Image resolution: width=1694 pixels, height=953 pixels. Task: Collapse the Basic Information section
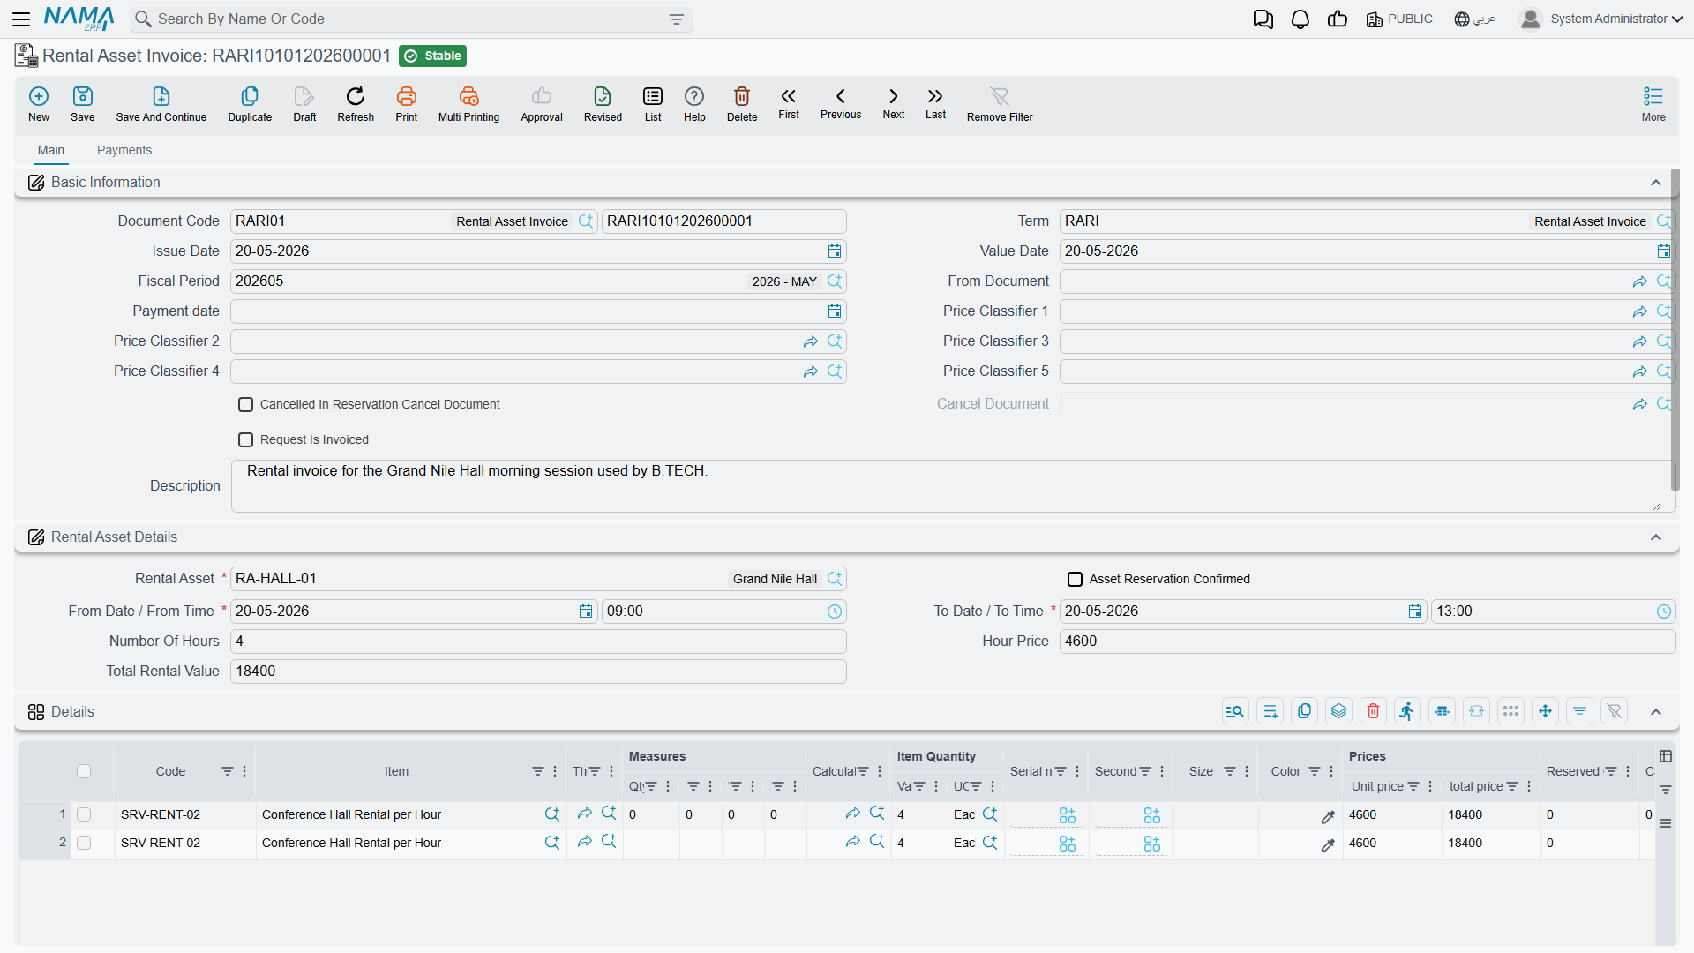coord(1656,183)
